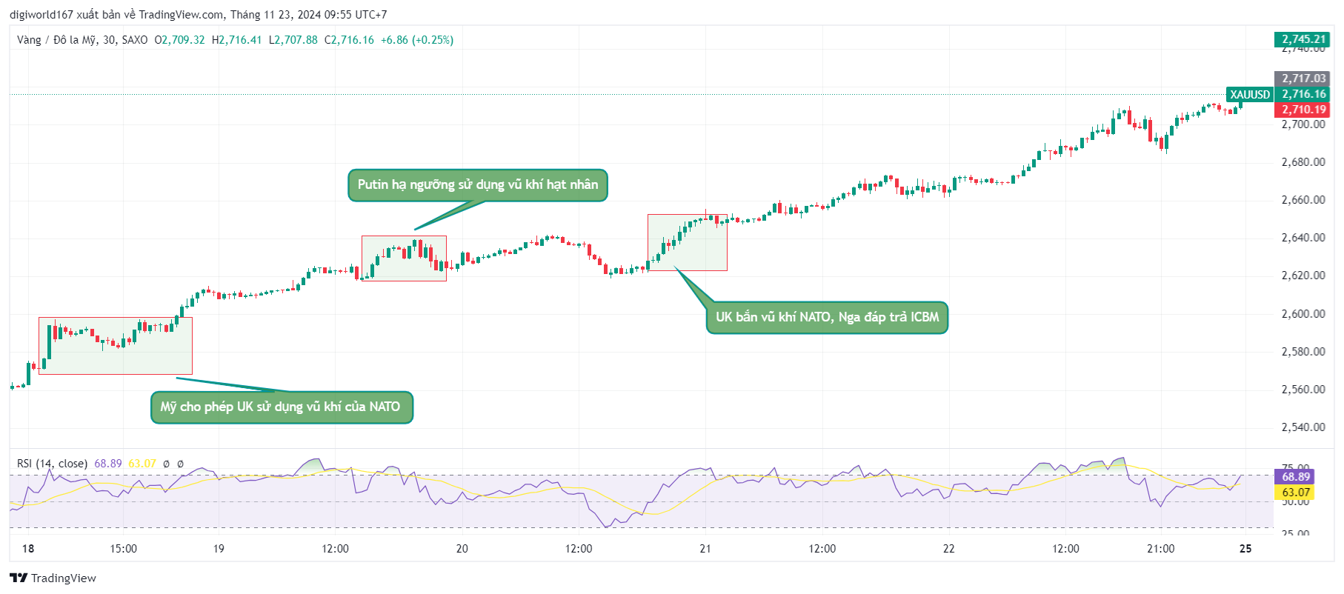
Task: Click the date 19 on the time axis
Action: point(219,549)
